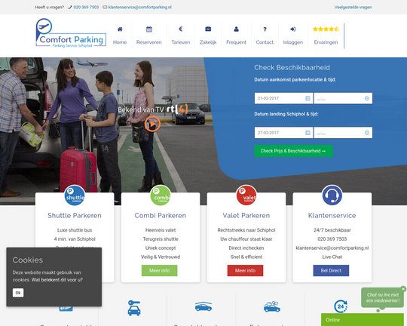The height and width of the screenshot is (326, 407).
Task: Click the Home house icon
Action: [x=120, y=29]
